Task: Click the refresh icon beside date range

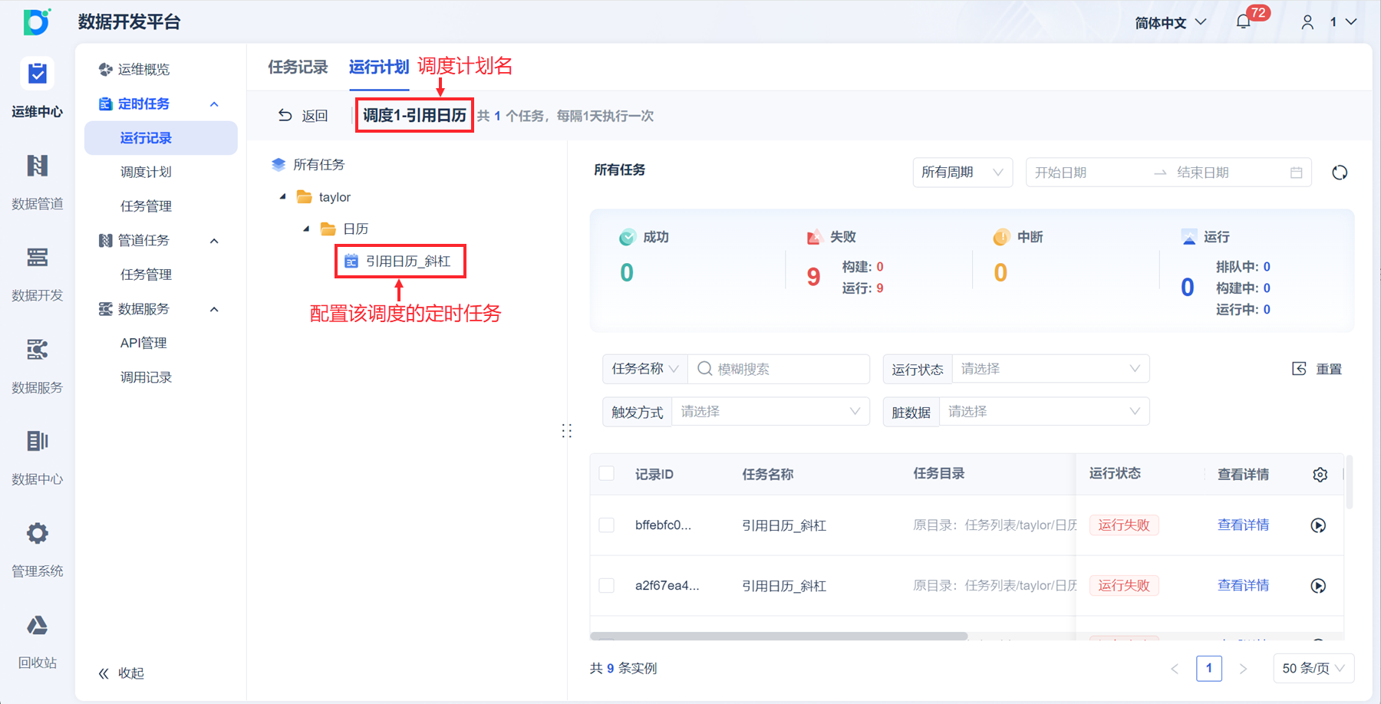Action: pyautogui.click(x=1340, y=173)
